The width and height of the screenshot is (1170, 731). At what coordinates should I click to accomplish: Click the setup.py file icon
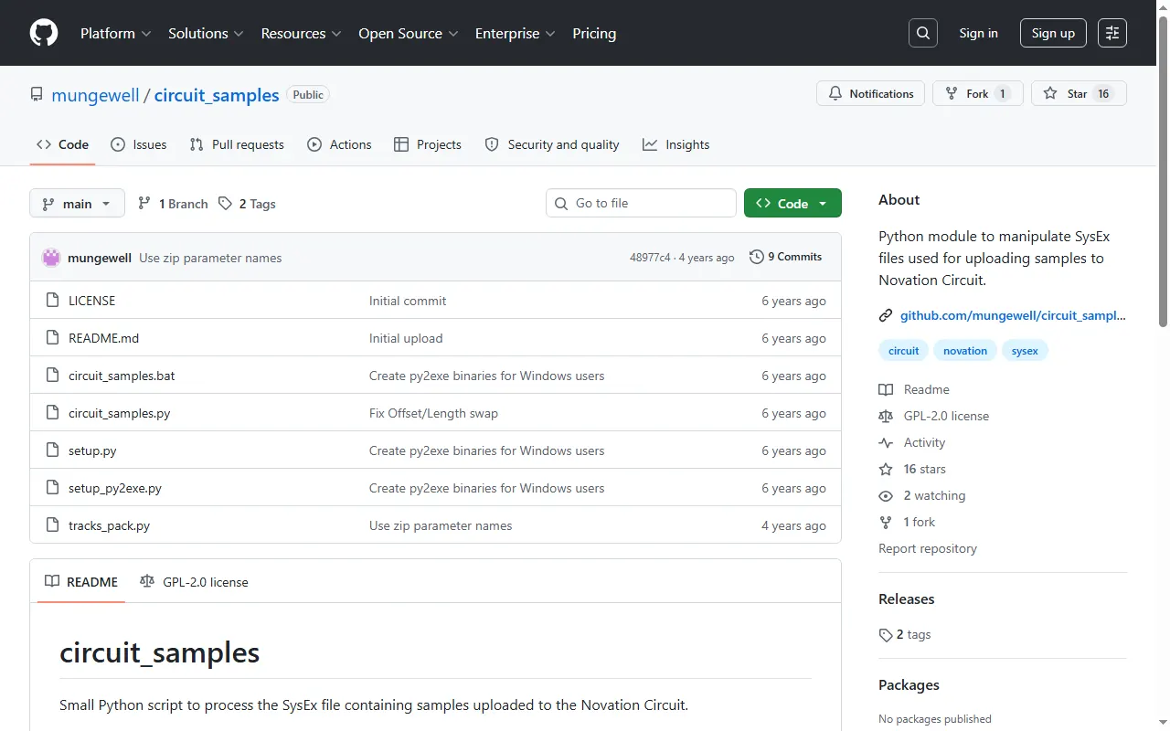coord(52,450)
